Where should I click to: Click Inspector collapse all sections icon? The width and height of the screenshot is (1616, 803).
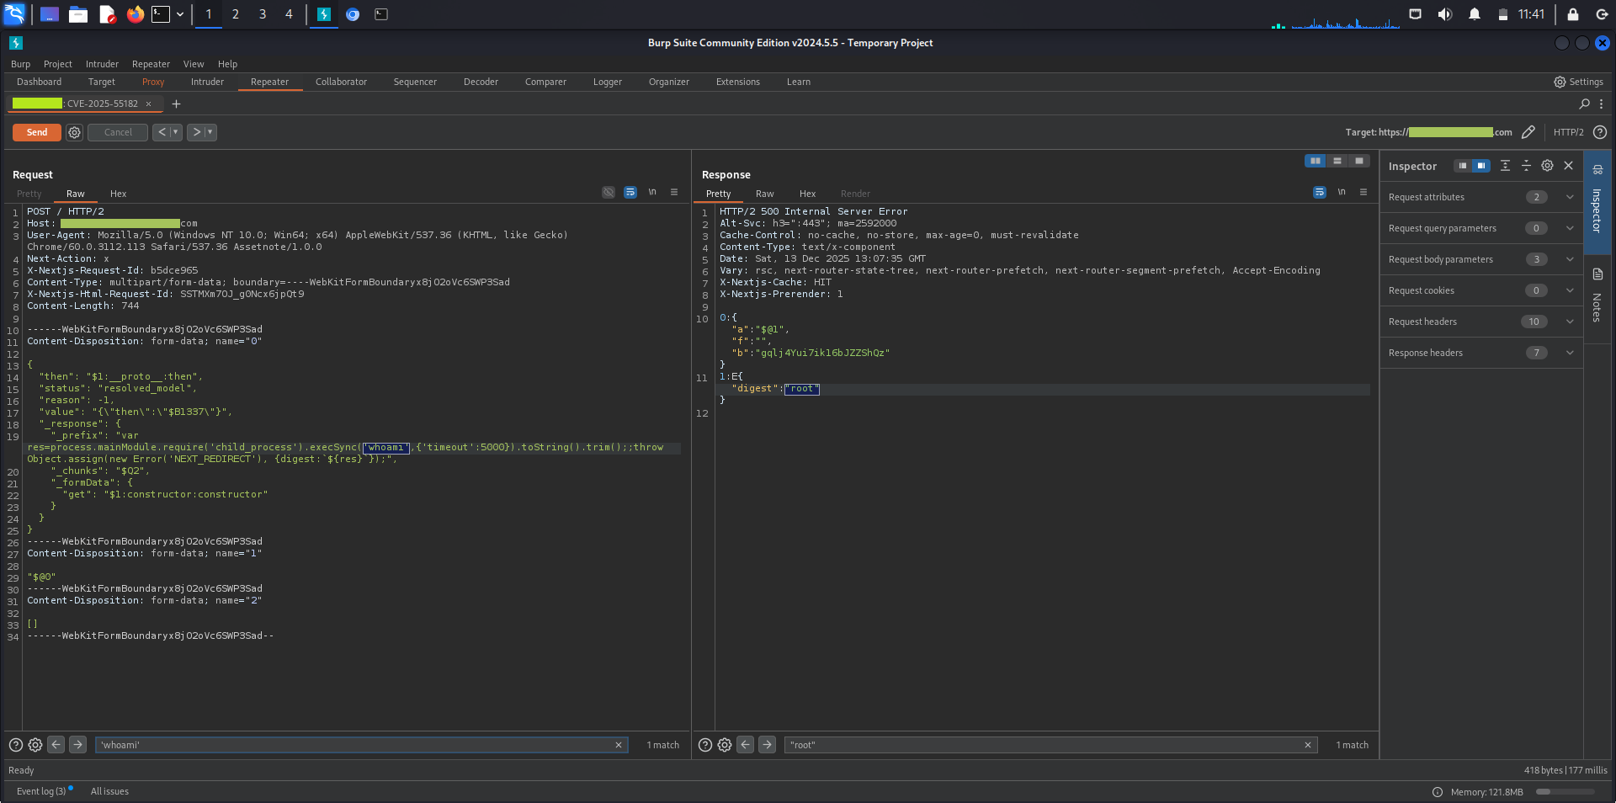pos(1526,166)
